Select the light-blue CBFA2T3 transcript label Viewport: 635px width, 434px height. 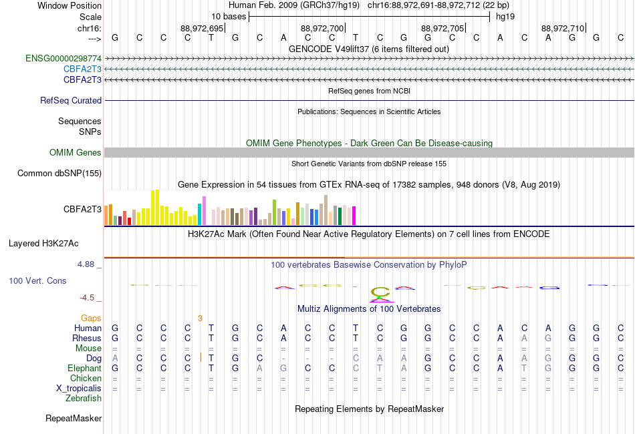tap(83, 69)
